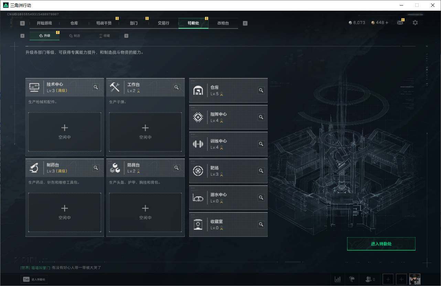Click the magnifier on 训练中心 card
Screen dimensions: 441x286
[x=261, y=144]
